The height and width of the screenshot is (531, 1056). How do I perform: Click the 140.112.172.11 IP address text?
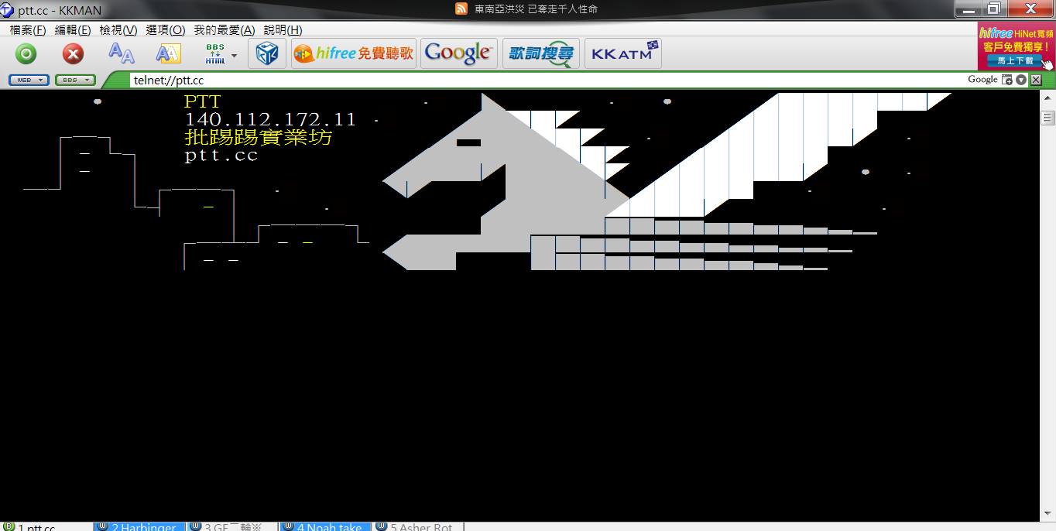[x=270, y=119]
